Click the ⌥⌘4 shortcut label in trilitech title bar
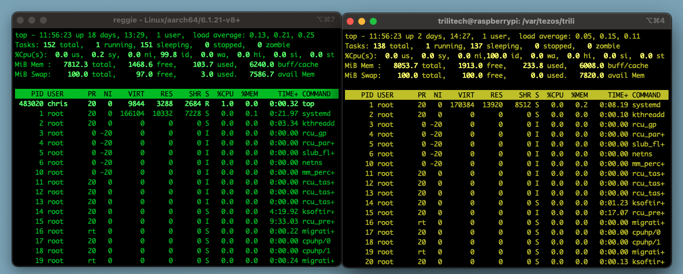683x274 pixels. point(656,21)
